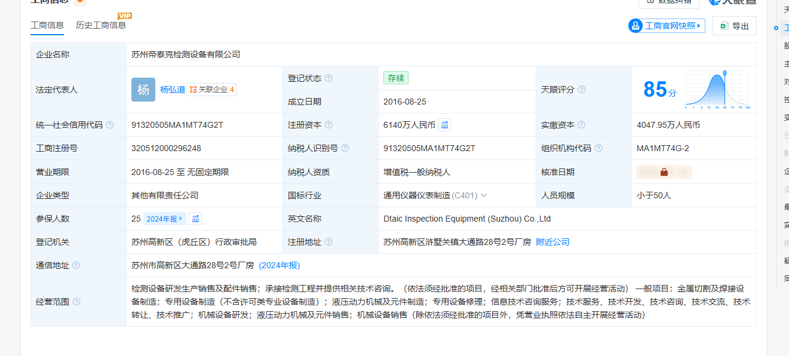The width and height of the screenshot is (789, 356).
Task: Click 企业类型 value 其他有限责任公司
Action: point(165,195)
